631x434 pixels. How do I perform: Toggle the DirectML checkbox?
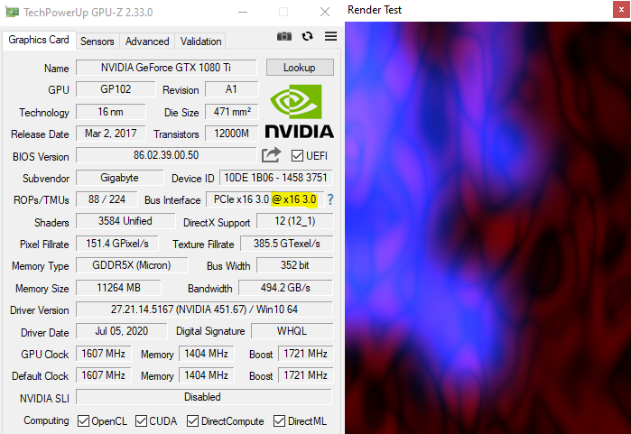(x=279, y=421)
